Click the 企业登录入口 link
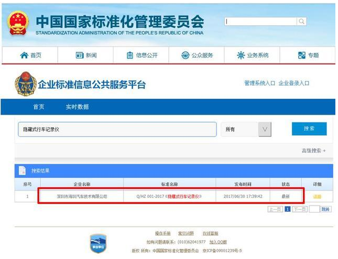Screen dimensions: 338x259 click(x=294, y=83)
